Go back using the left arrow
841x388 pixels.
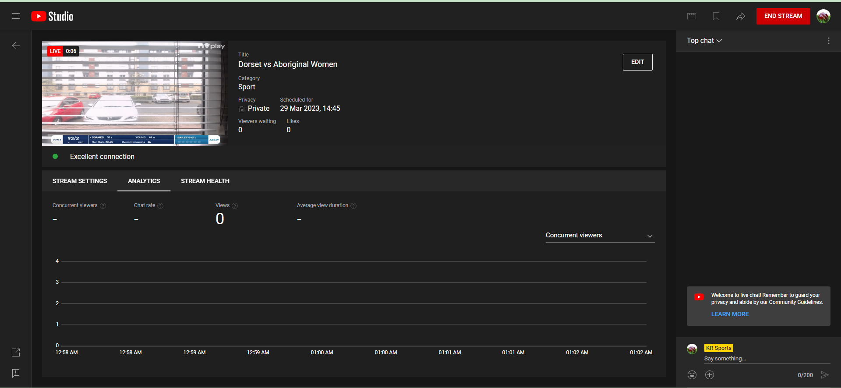coord(16,46)
